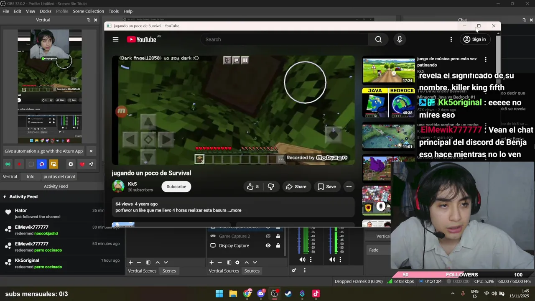Move scene up with chevron

158,263
